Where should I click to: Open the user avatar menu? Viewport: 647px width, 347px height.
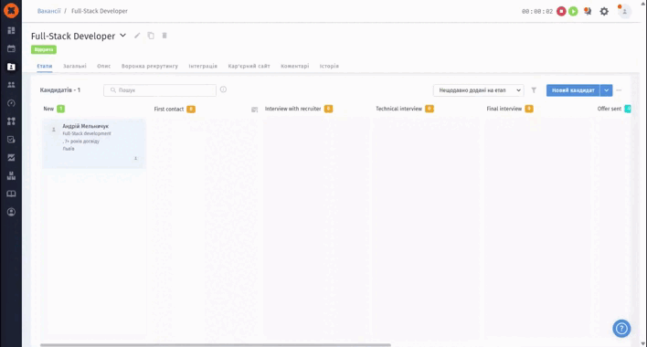point(624,11)
